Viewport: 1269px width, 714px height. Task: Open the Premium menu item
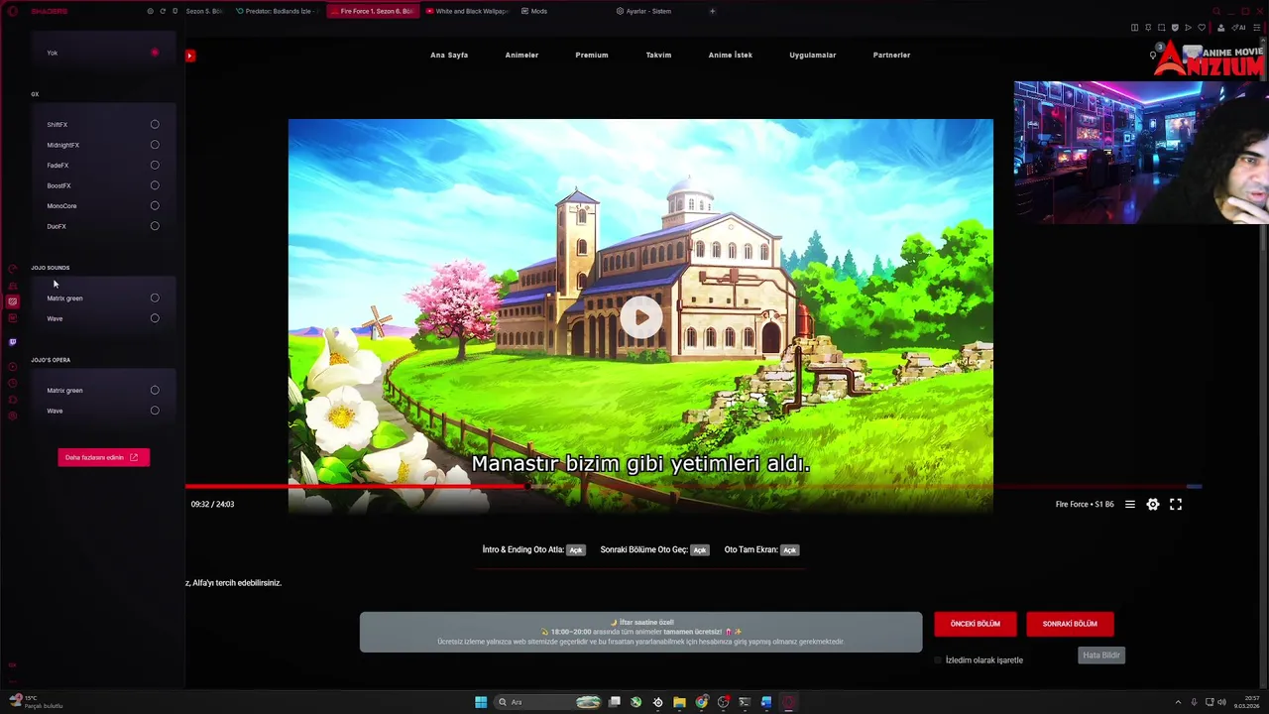click(592, 56)
